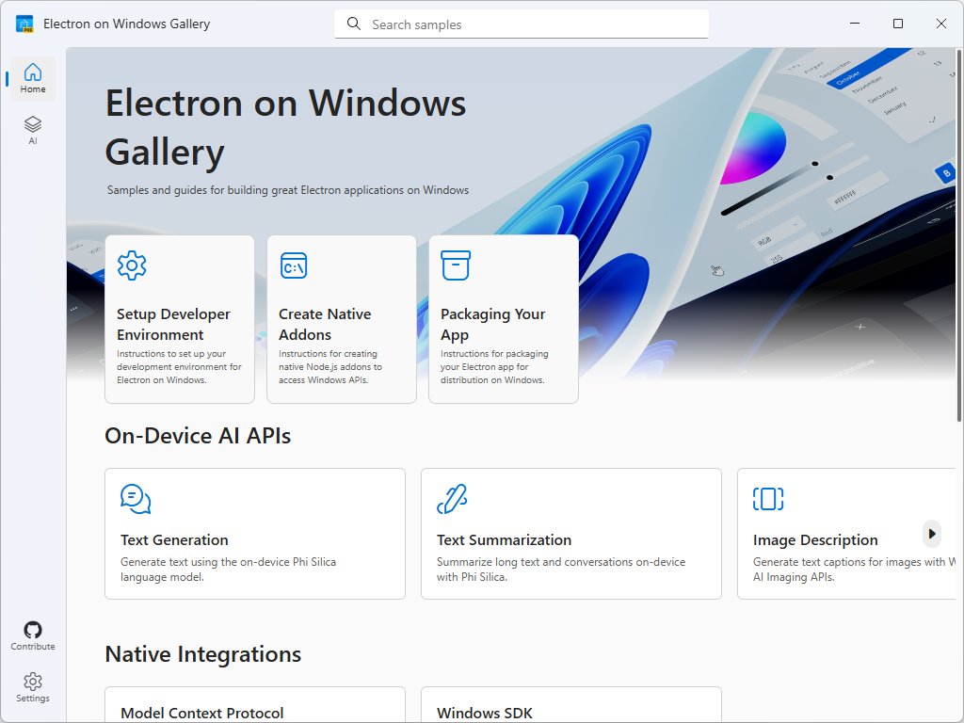Click the hero subtitle 'Samples and guides for building'
The height and width of the screenshot is (723, 964).
288,190
